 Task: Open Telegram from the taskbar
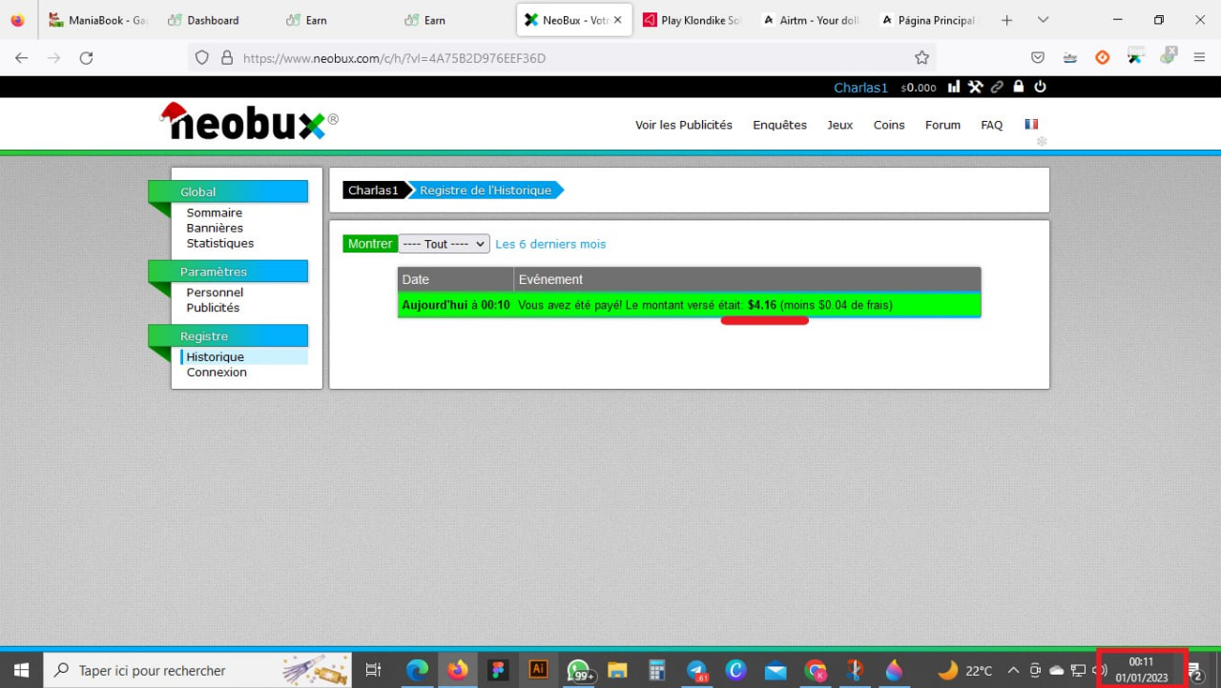(x=696, y=670)
